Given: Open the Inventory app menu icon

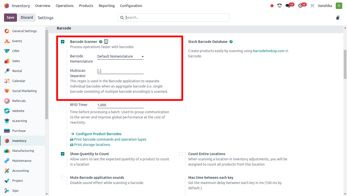Looking at the screenshot, I should (x=7, y=5).
